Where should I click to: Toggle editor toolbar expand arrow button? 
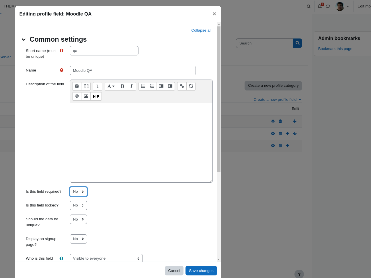(97, 86)
